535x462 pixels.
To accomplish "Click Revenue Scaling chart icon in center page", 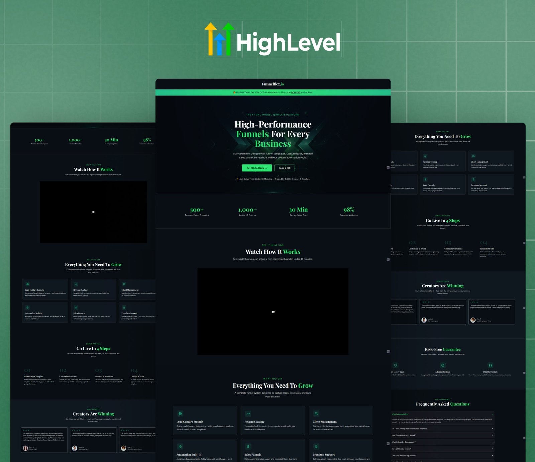I will click(248, 414).
